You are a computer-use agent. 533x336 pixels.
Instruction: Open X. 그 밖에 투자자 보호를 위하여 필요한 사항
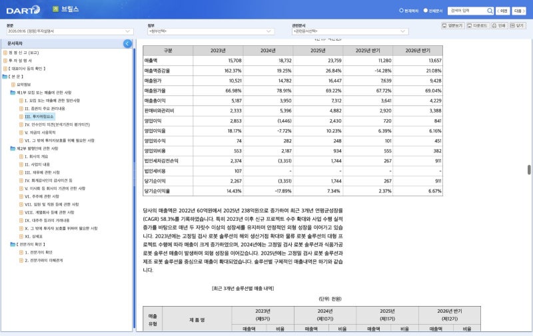click(61, 228)
